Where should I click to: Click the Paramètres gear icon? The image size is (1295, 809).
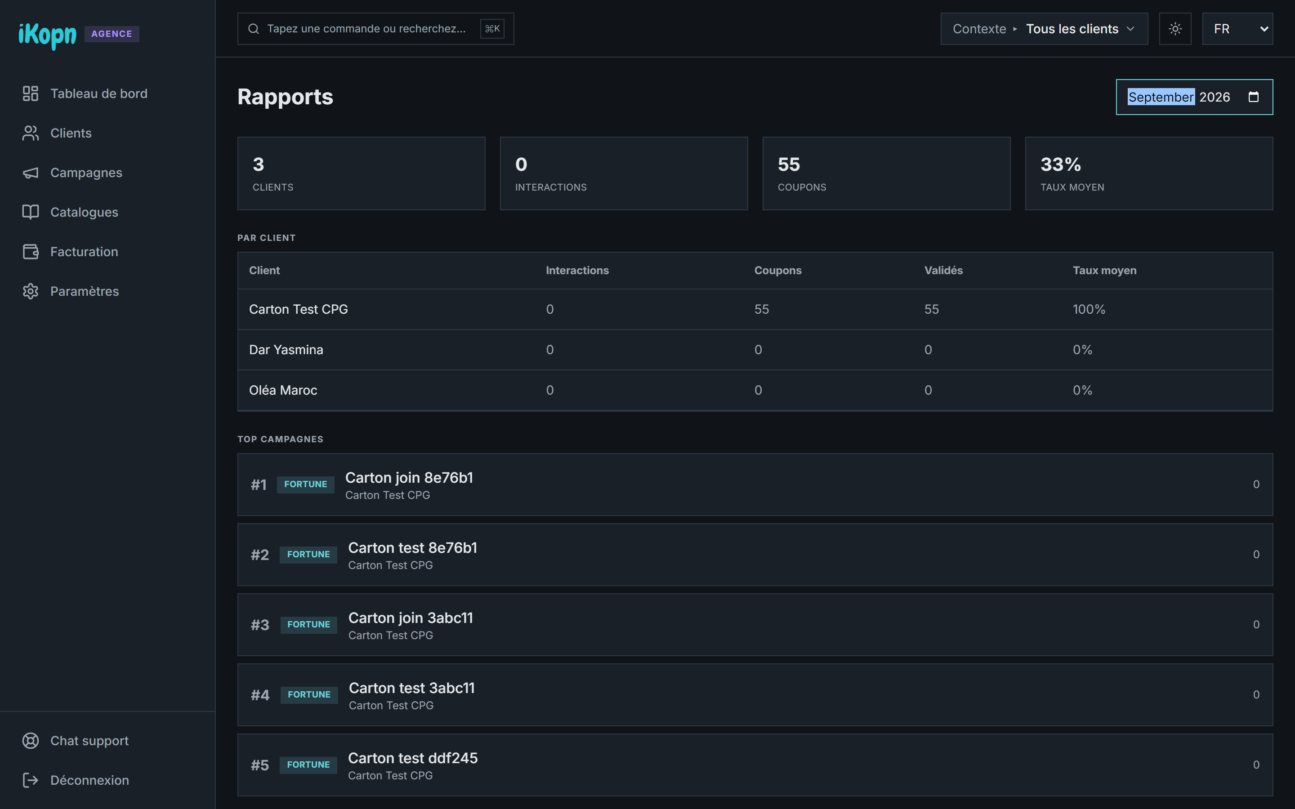(x=31, y=292)
